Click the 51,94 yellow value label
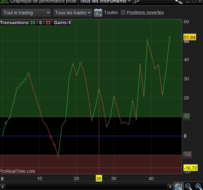The image size is (203, 190). point(190,37)
